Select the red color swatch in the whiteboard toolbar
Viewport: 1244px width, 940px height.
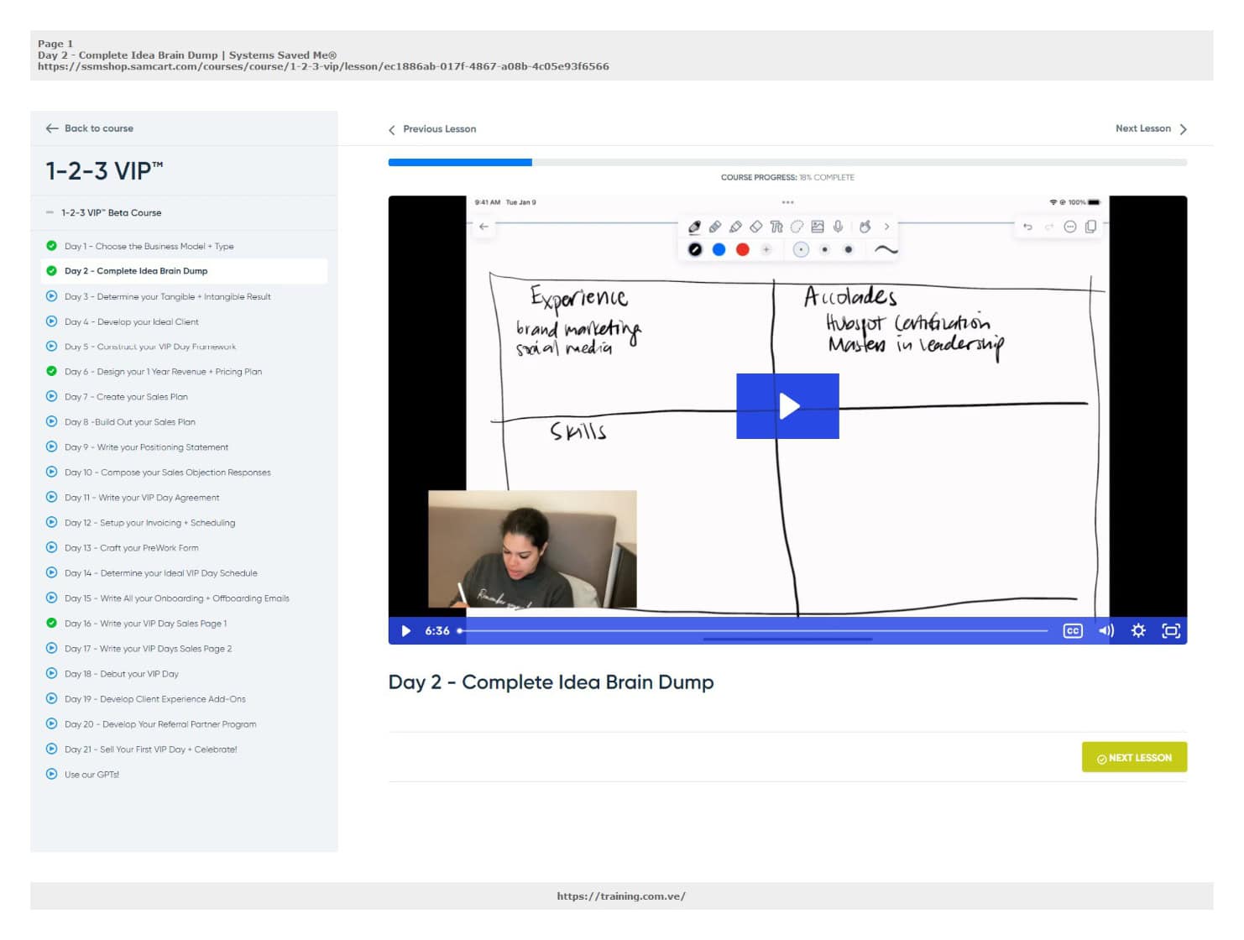[x=742, y=249]
